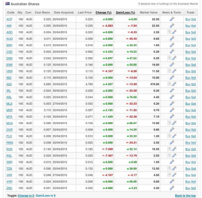Click Buy in the IGO row
Viewport: 202px width, 198px height.
(188, 84)
